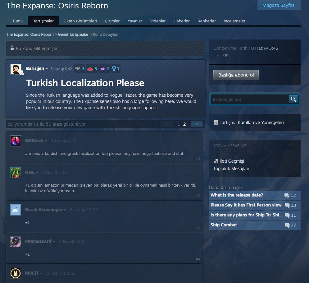The width and height of the screenshot is (309, 283).
Task: Click comment permalink #2
Action: click(198, 196)
